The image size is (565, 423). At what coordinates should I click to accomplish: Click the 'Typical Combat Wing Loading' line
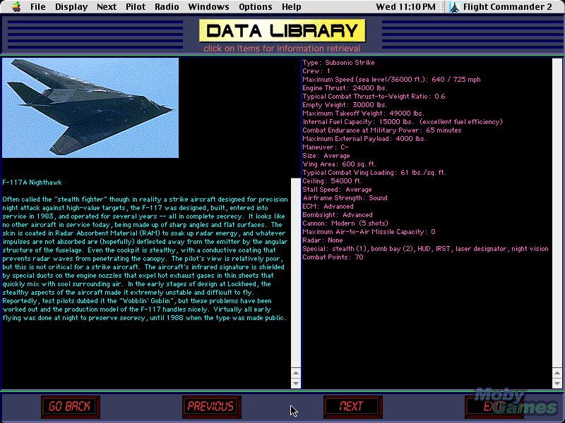tap(374, 172)
